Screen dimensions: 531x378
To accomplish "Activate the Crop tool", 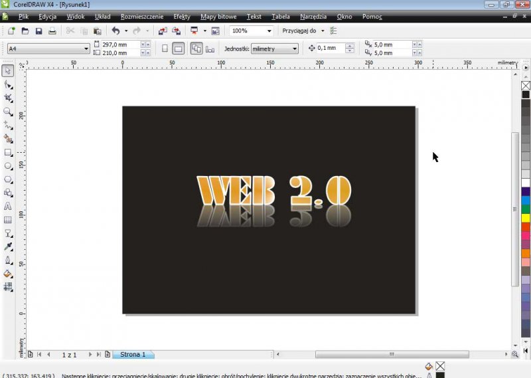I will point(8,98).
